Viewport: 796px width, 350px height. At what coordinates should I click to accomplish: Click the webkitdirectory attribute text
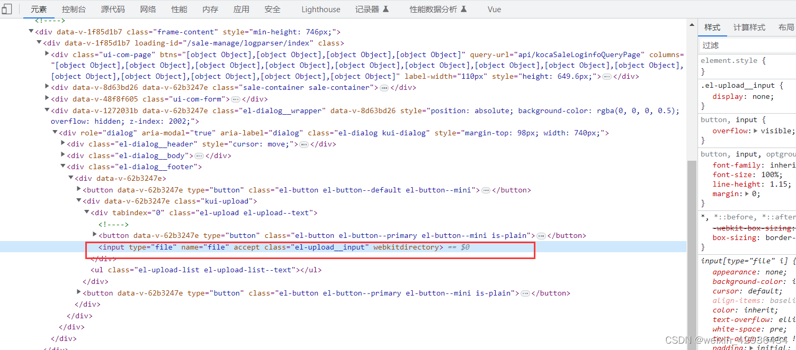pos(406,247)
